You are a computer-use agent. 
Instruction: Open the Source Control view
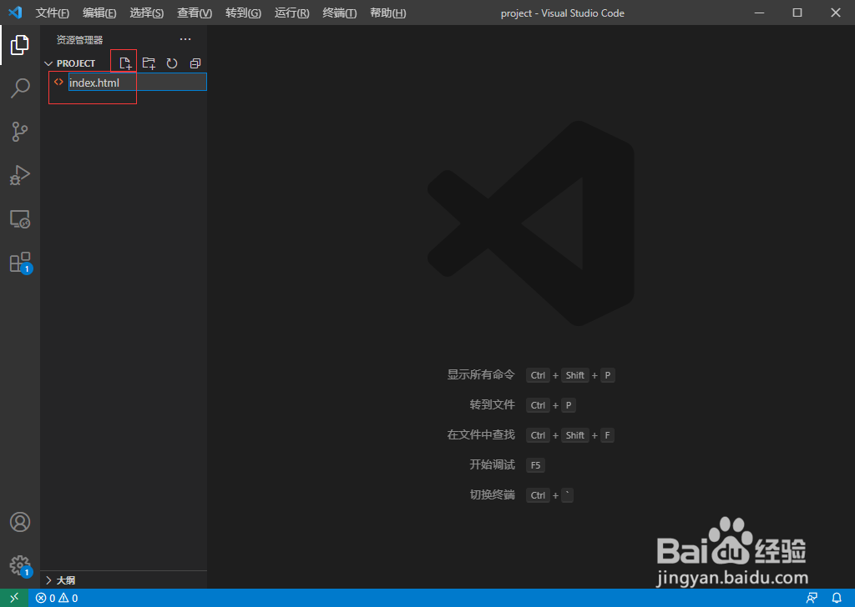click(x=20, y=131)
